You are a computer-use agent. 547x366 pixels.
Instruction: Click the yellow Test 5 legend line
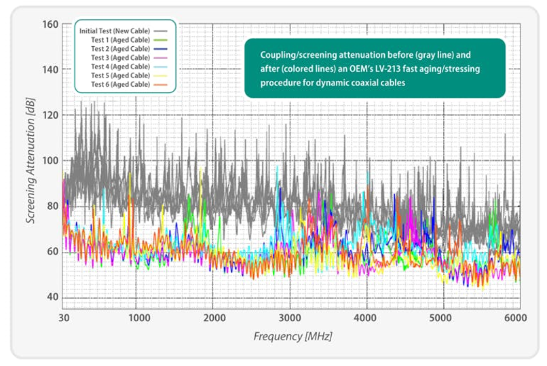pyautogui.click(x=162, y=75)
